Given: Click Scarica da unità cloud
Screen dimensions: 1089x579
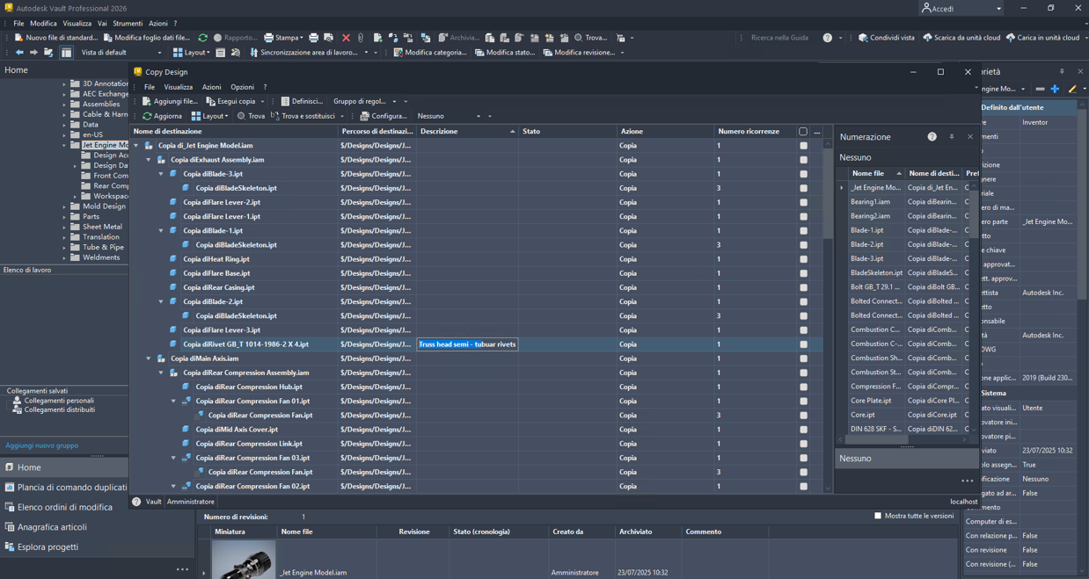Looking at the screenshot, I should click(x=961, y=38).
